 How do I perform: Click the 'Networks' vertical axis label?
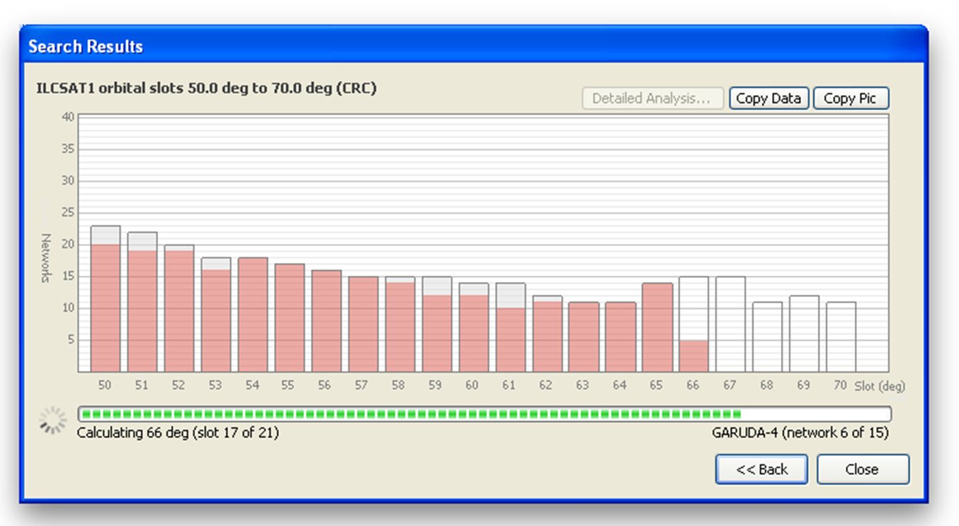[46, 258]
